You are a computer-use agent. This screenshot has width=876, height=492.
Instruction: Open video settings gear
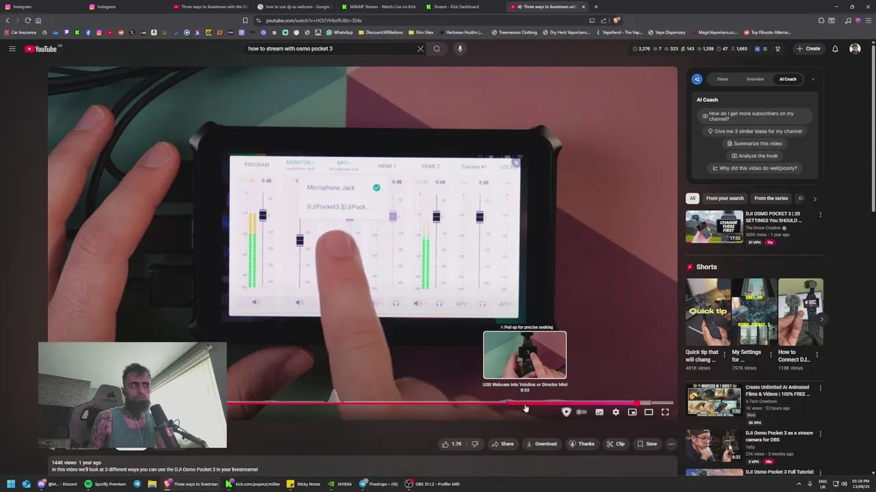click(616, 412)
